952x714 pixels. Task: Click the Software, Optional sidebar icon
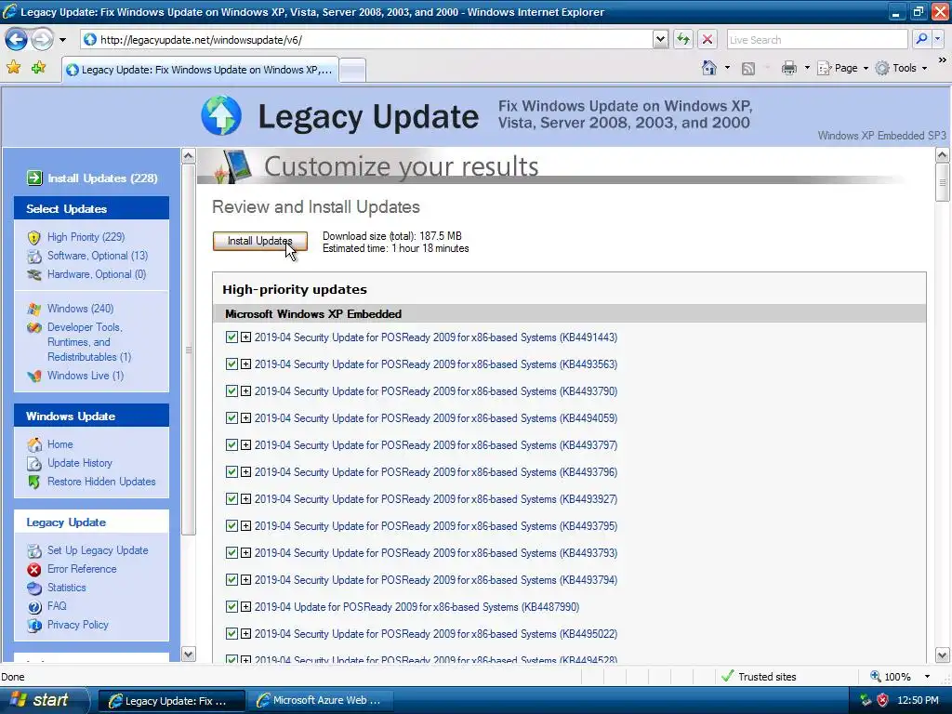click(34, 257)
